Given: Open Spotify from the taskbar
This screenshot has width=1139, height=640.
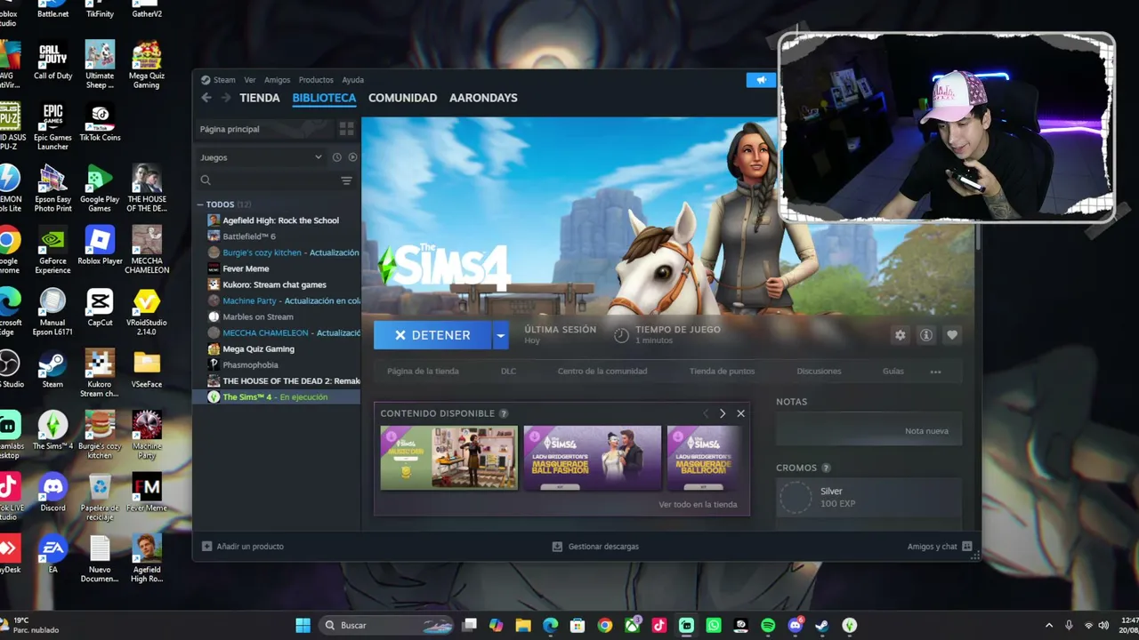Looking at the screenshot, I should pos(768,626).
